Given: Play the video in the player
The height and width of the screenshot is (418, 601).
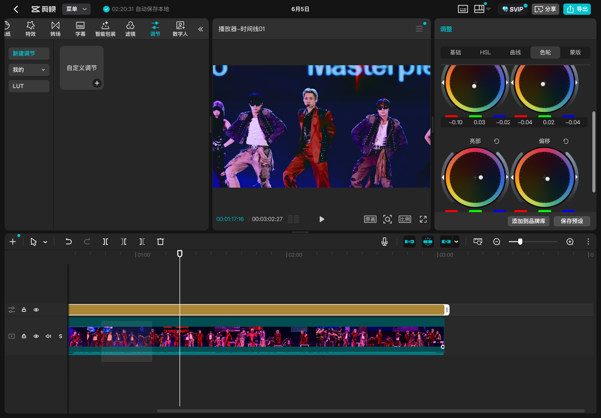Looking at the screenshot, I should tap(322, 219).
